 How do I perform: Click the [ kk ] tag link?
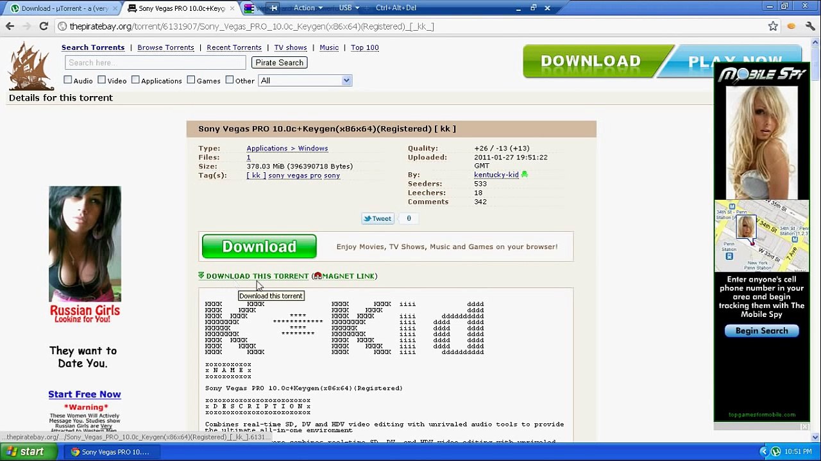[x=256, y=175]
